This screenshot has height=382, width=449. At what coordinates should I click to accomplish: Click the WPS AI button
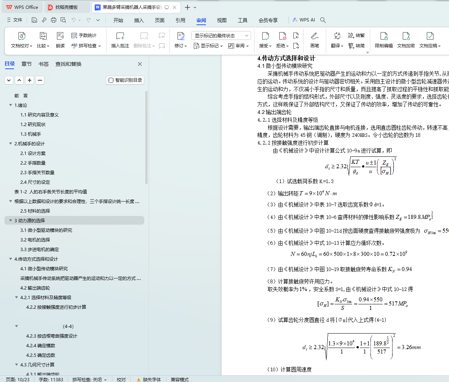304,20
